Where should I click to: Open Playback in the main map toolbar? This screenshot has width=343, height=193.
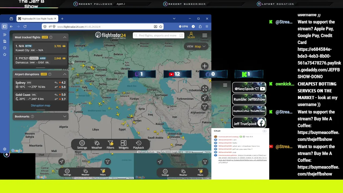coord(139,144)
